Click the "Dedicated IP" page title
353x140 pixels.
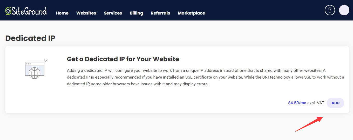click(x=30, y=38)
